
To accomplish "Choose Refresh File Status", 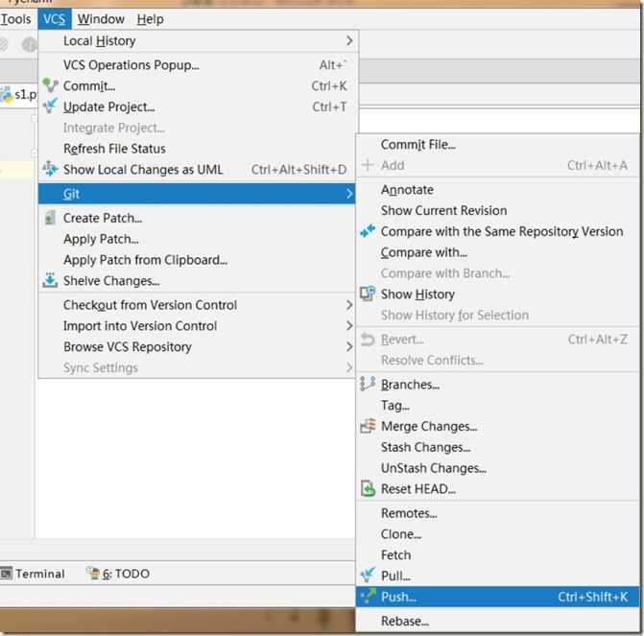I will click(x=197, y=149).
